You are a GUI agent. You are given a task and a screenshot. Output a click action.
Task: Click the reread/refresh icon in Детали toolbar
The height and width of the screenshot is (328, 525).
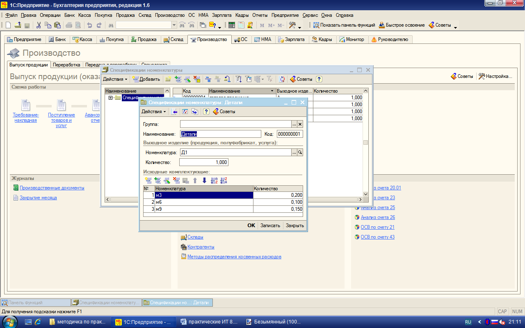point(185,112)
